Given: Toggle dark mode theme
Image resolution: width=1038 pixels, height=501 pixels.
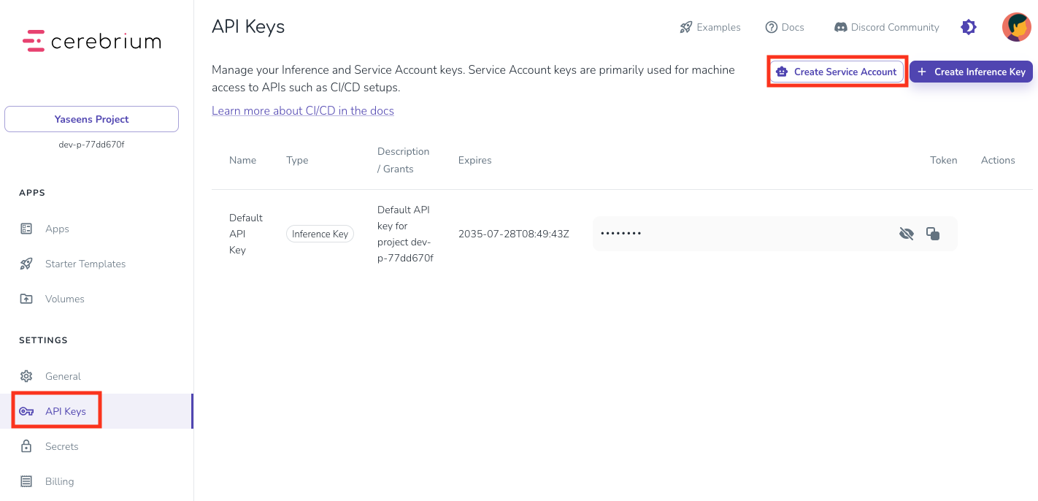Looking at the screenshot, I should (x=968, y=26).
